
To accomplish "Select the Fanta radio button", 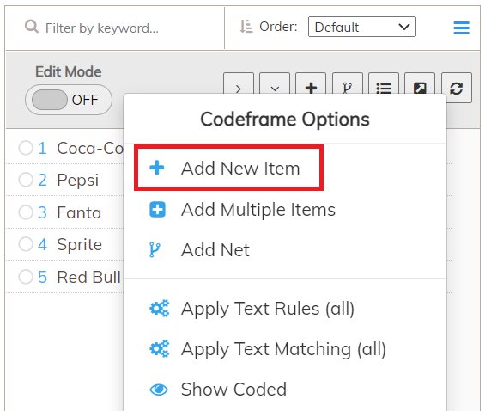I will point(26,212).
